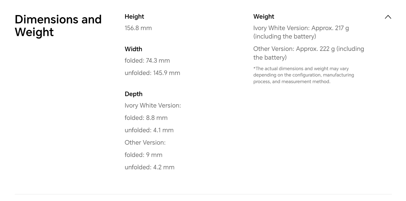Select the 156.8 mm height value
The height and width of the screenshot is (201, 406).
138,28
